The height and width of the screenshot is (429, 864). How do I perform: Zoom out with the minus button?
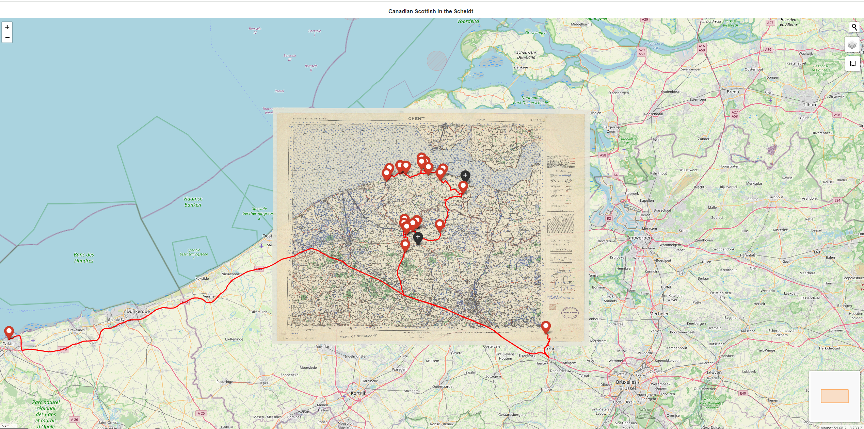[x=7, y=37]
